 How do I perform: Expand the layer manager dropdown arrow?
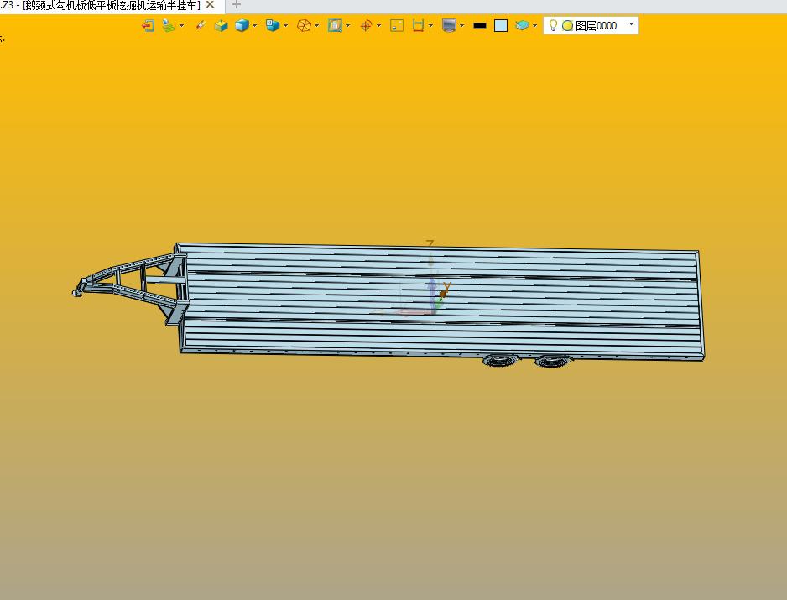pos(535,26)
